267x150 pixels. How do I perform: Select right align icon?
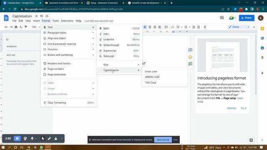click(155, 27)
